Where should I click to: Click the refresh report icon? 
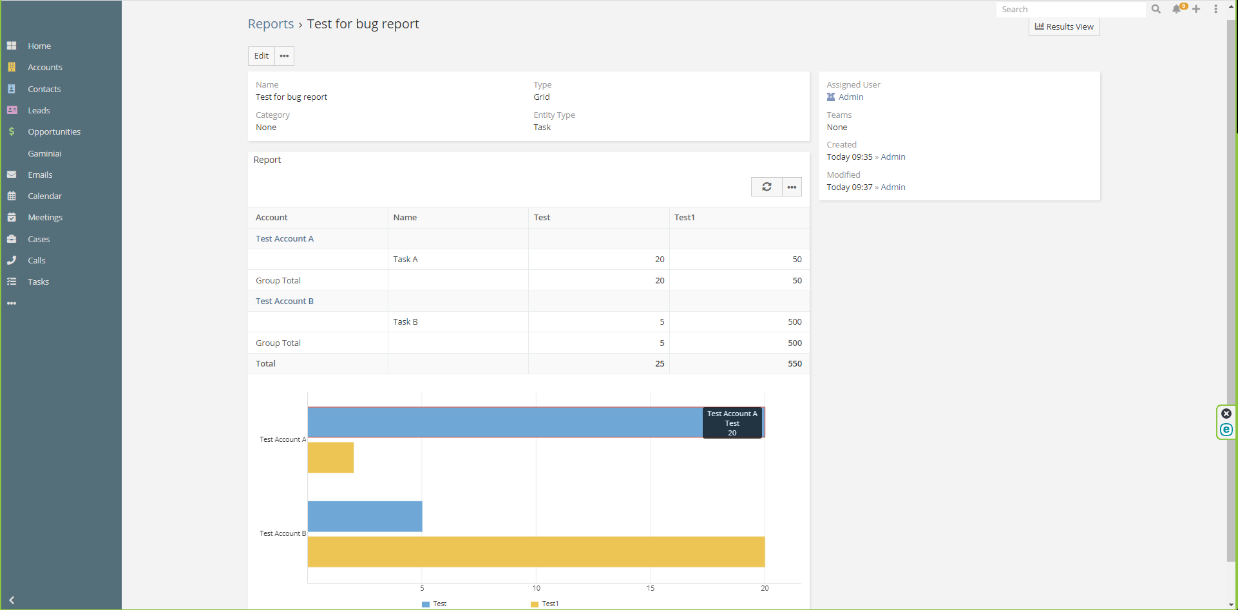767,187
